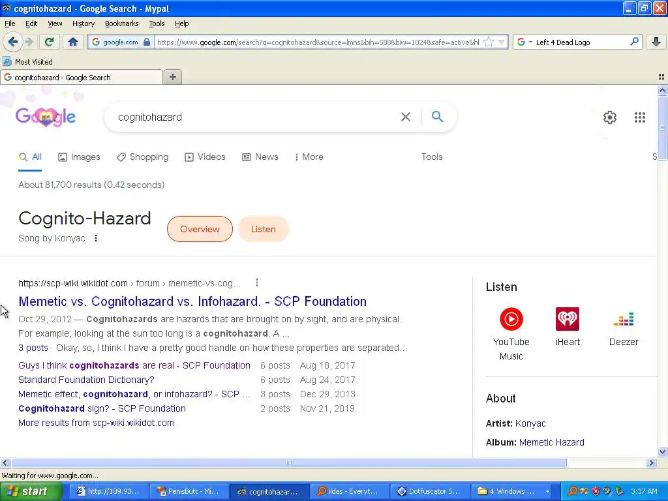Clear the search query with the X
The height and width of the screenshot is (501, 668).
click(406, 117)
